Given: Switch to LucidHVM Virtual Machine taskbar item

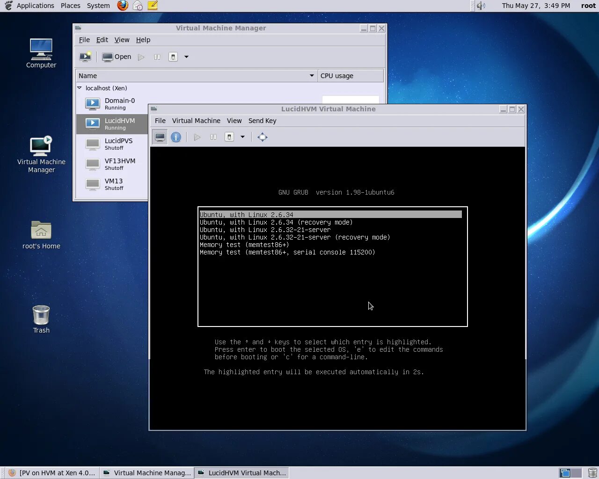Looking at the screenshot, I should tap(241, 473).
